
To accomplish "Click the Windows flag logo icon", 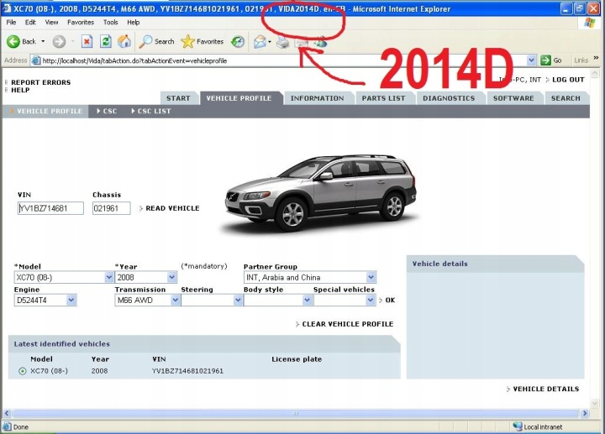I will pos(589,23).
